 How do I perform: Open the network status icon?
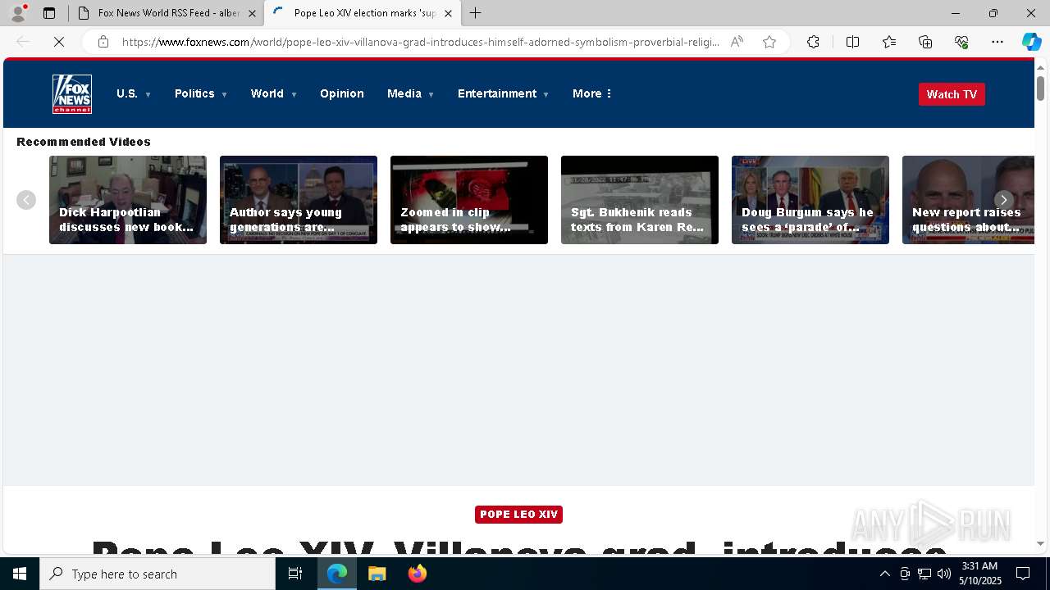click(924, 574)
